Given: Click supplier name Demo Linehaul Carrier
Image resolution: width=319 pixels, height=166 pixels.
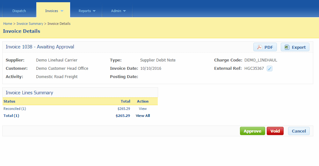Looking at the screenshot, I should [56, 60].
